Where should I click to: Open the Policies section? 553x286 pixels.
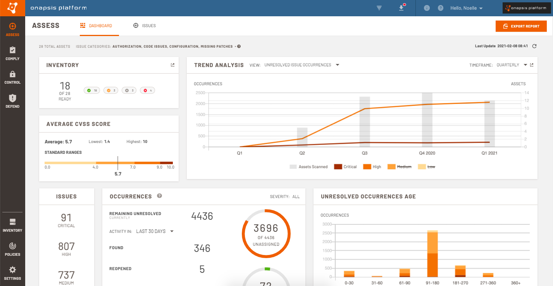[12, 249]
